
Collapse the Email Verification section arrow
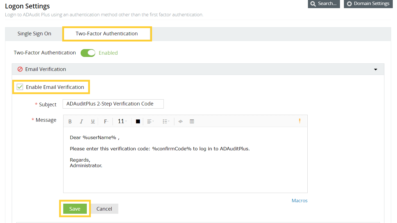pos(375,70)
